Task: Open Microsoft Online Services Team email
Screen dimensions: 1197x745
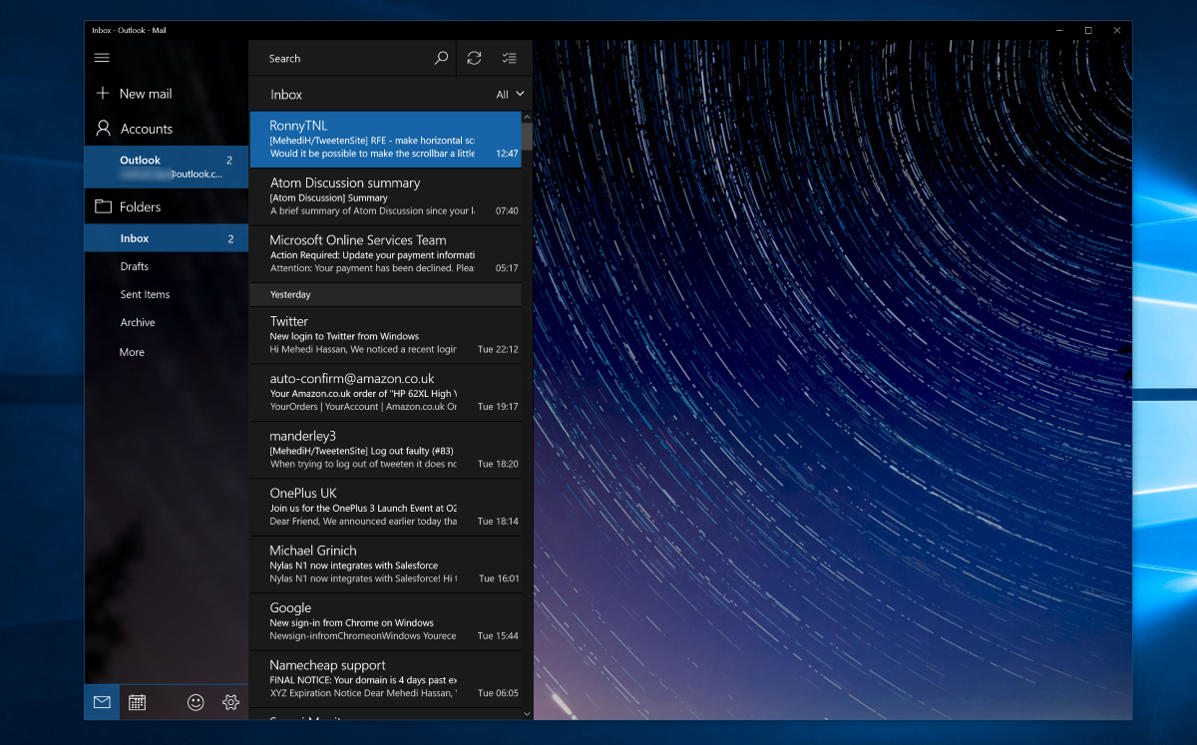Action: (385, 253)
